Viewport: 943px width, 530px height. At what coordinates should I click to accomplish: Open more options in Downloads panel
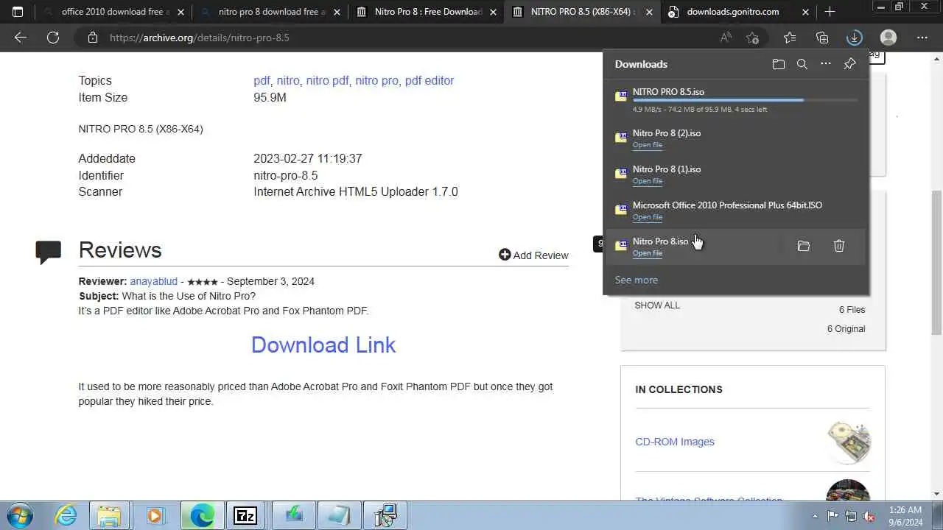coord(826,64)
